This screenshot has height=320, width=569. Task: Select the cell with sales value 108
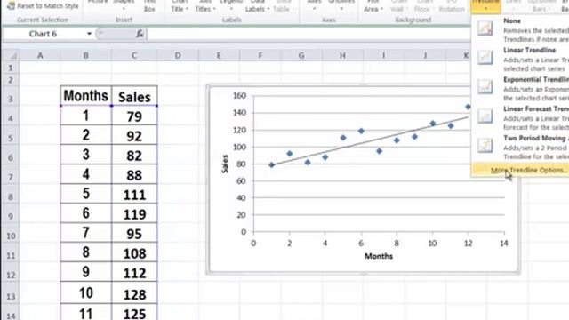134,252
